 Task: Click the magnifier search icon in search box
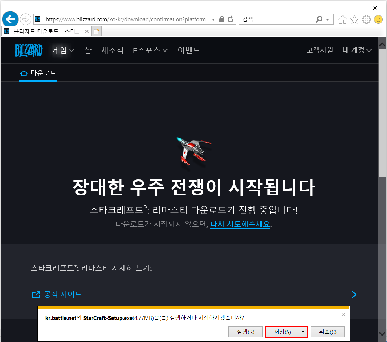[319, 19]
